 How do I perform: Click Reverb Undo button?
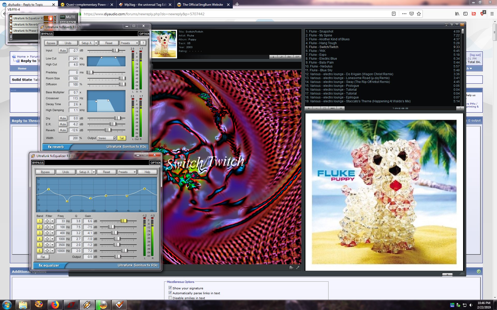coord(68,43)
